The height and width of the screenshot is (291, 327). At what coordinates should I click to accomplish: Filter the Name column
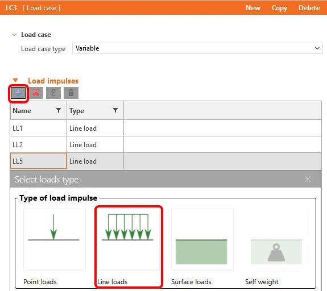[x=59, y=110]
